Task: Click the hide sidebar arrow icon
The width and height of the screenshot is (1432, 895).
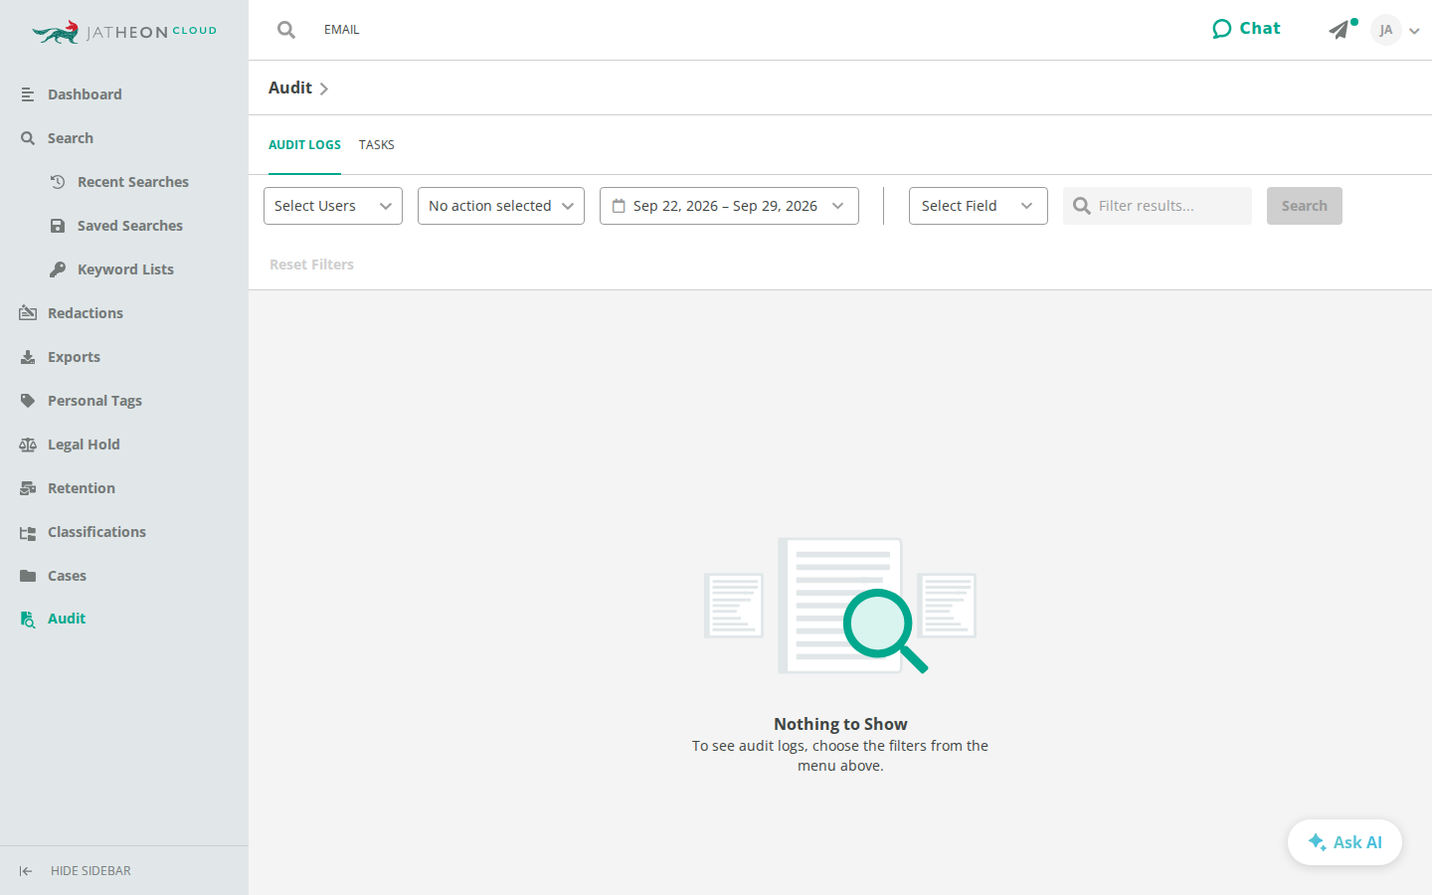Action: (x=26, y=871)
